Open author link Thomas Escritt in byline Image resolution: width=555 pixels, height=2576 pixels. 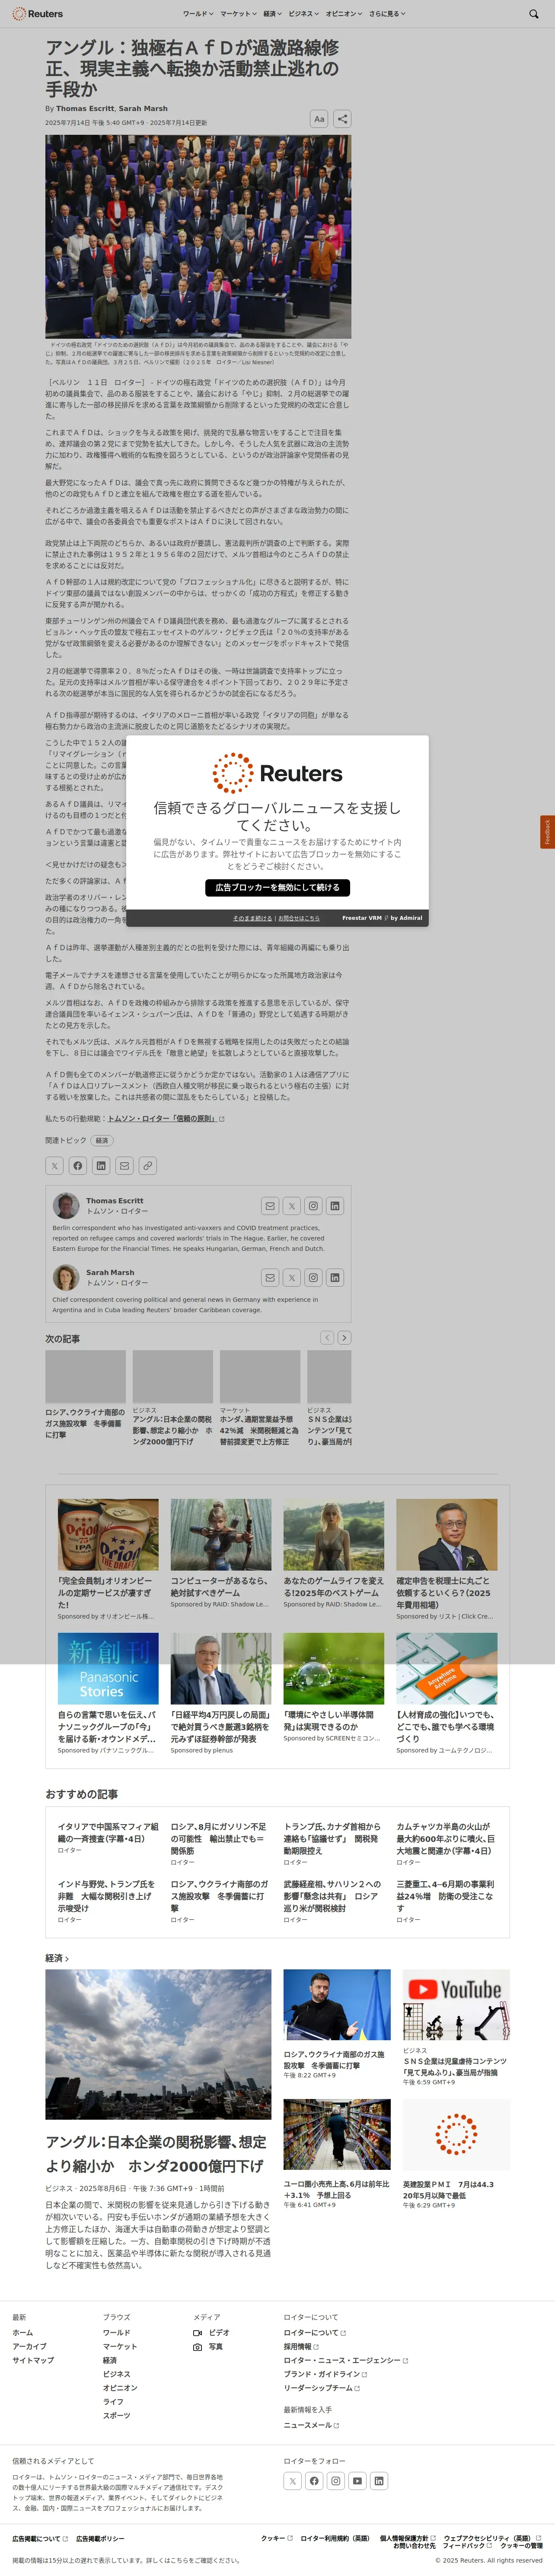coord(85,108)
